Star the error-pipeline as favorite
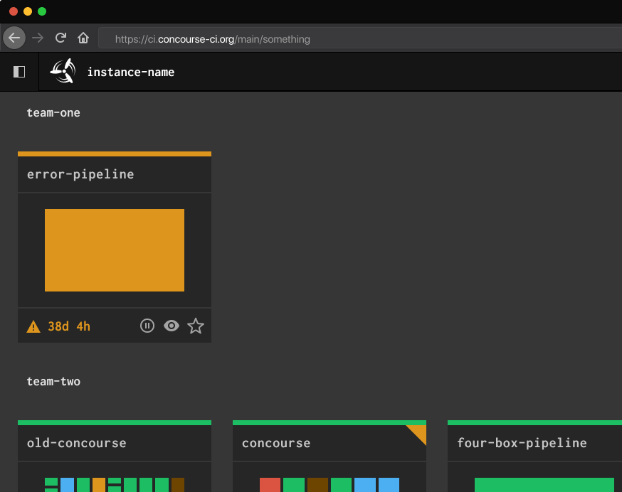 [196, 326]
